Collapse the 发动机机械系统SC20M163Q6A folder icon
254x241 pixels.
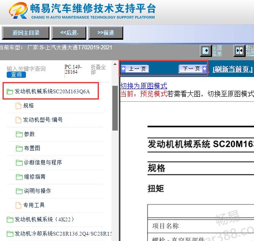point(10,92)
